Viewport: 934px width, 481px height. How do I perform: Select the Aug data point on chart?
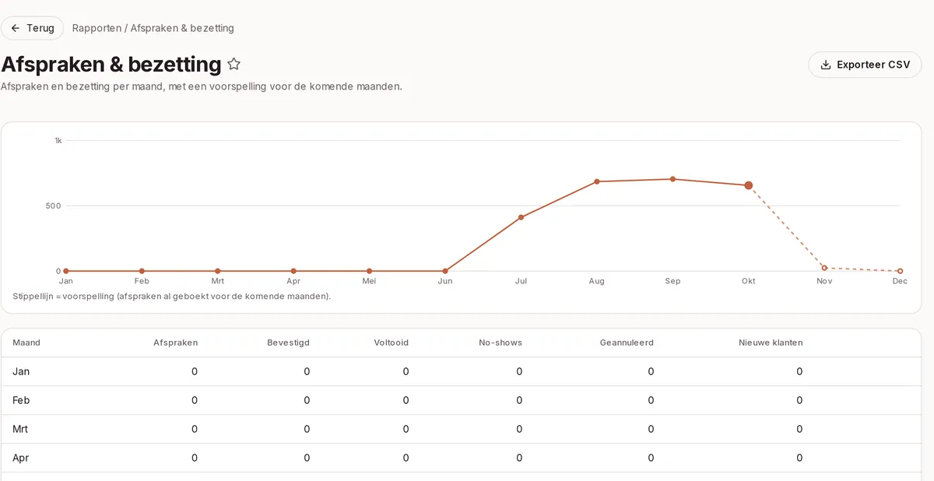pyautogui.click(x=597, y=181)
